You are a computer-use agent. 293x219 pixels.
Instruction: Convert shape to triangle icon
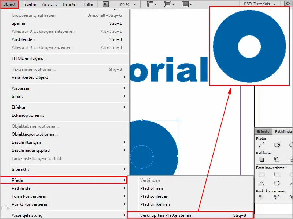262,183
